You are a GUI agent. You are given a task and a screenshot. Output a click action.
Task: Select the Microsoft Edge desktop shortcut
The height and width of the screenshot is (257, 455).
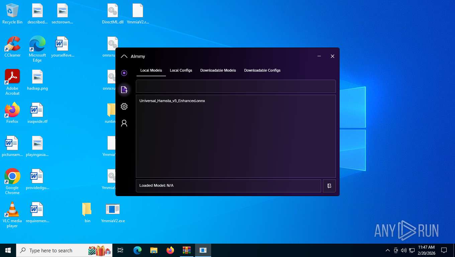tap(37, 49)
